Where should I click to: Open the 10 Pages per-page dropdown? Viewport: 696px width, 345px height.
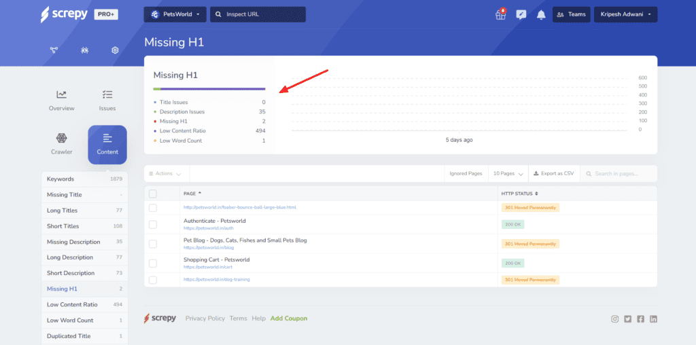[x=508, y=173]
